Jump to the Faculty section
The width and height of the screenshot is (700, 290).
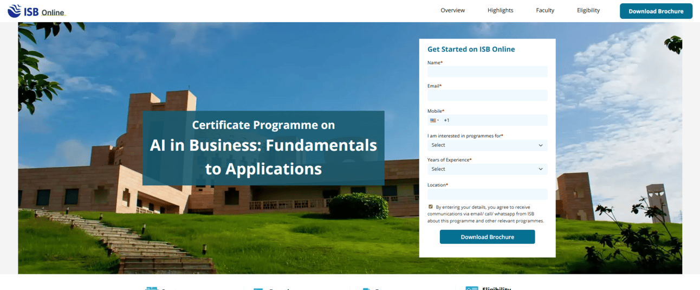pos(545,10)
